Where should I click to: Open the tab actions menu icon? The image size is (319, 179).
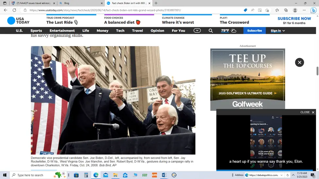click(x=5, y=3)
